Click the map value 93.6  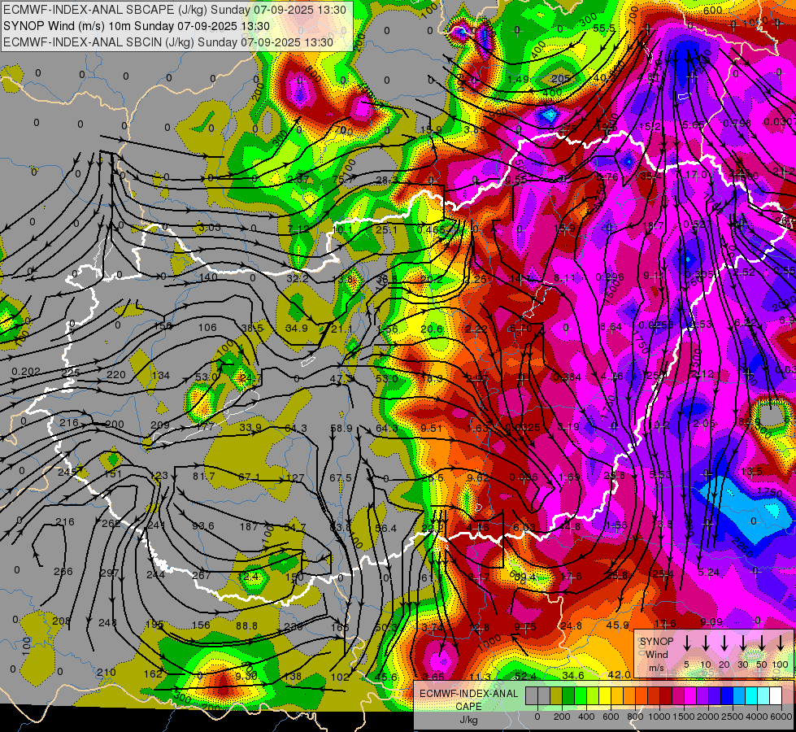203,525
